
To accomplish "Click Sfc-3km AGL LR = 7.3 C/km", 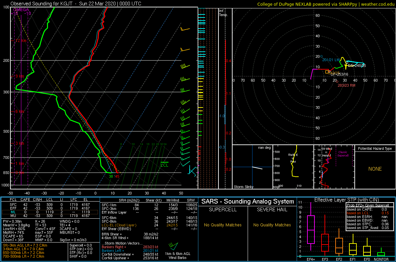I will pyautogui.click(x=25, y=246).
